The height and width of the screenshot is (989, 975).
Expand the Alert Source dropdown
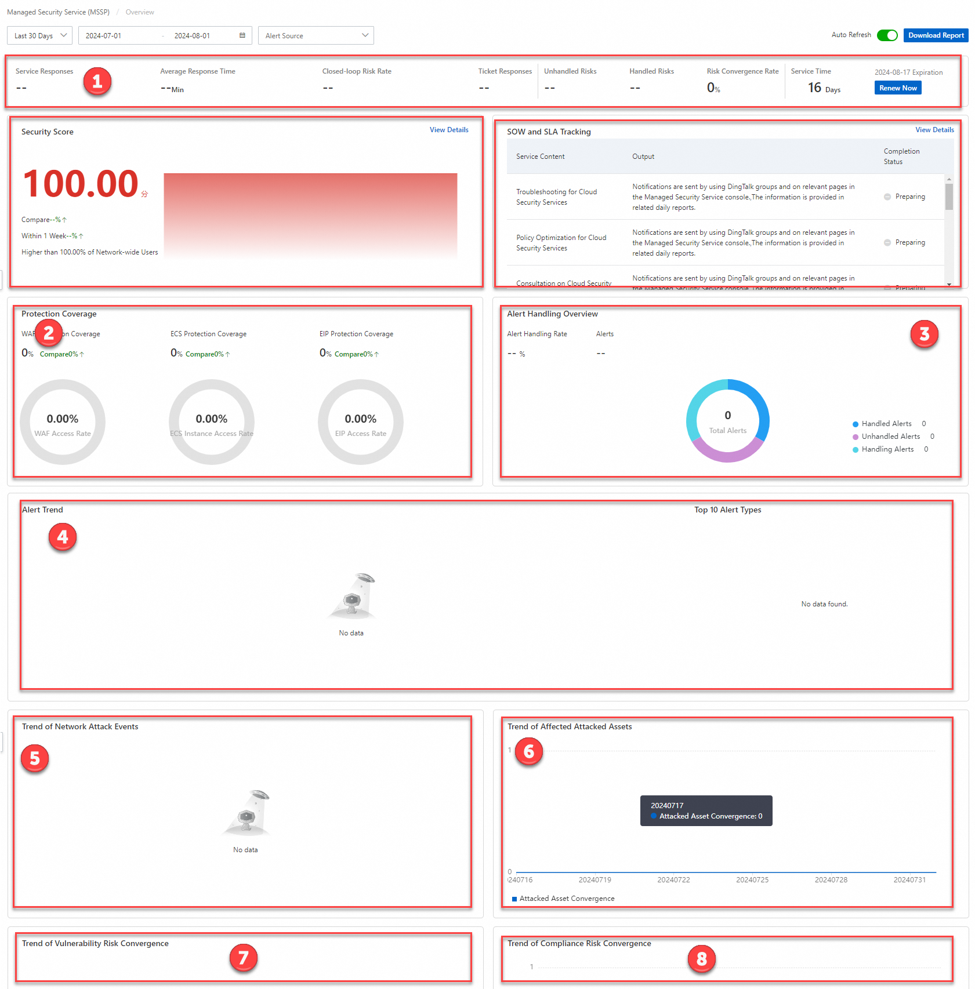pos(316,35)
